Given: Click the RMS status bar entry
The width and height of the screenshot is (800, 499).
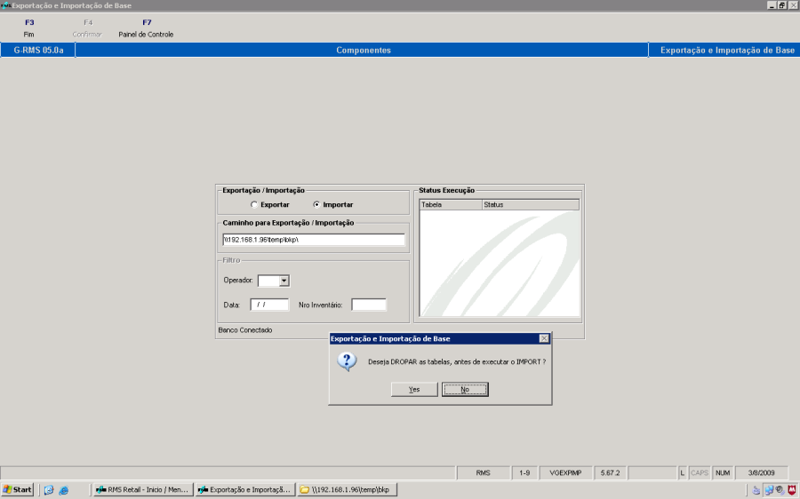Looking at the screenshot, I should (x=484, y=473).
